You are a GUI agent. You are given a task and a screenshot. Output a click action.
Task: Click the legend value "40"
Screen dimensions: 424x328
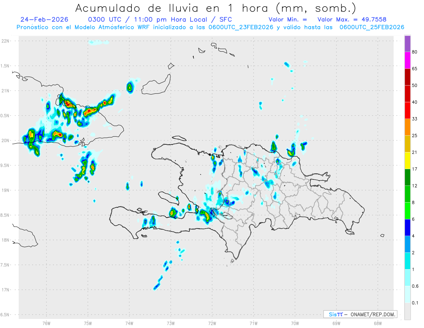tap(415, 102)
